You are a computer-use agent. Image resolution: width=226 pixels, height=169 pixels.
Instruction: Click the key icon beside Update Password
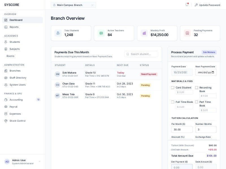pos(196,5)
